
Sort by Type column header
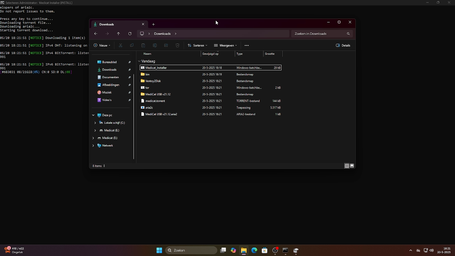coord(240,54)
